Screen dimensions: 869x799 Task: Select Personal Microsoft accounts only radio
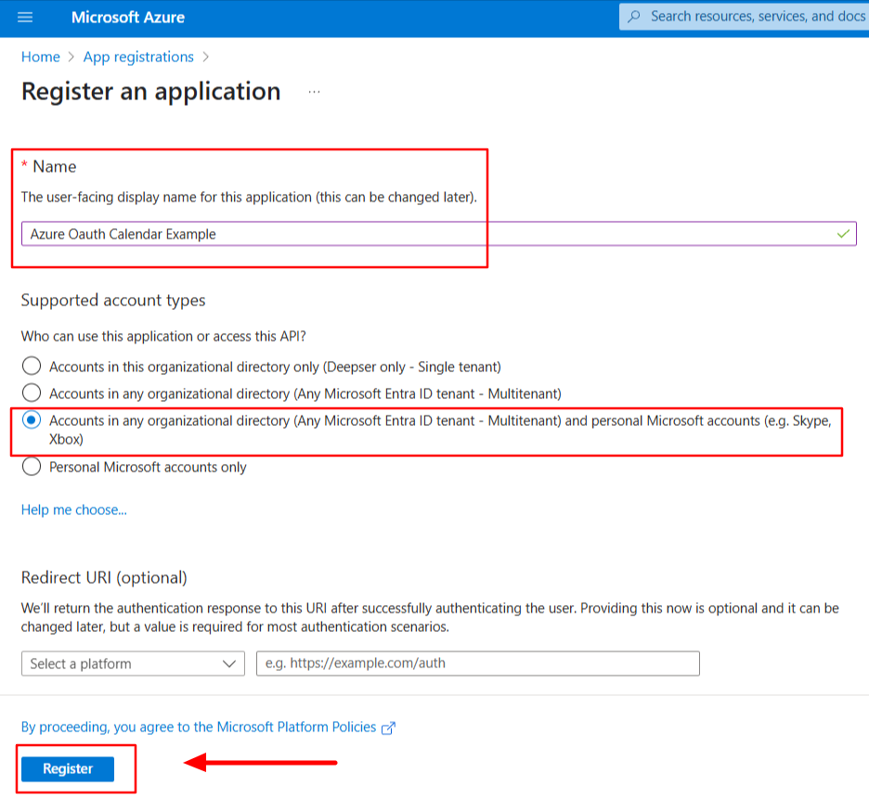(x=32, y=467)
